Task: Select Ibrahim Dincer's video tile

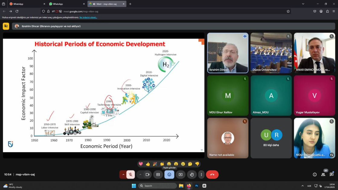Action: coord(228,53)
